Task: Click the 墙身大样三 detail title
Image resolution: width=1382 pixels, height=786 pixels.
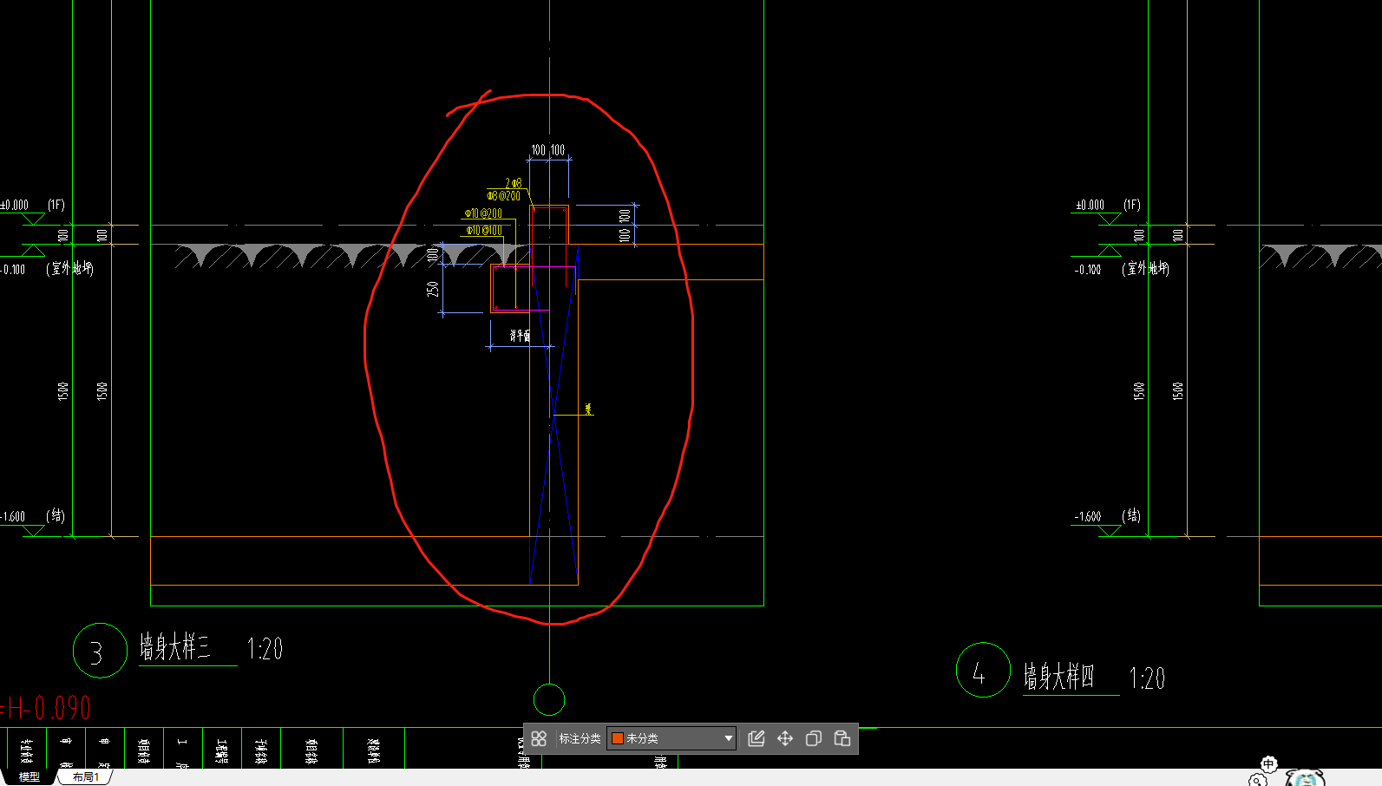Action: (x=175, y=648)
